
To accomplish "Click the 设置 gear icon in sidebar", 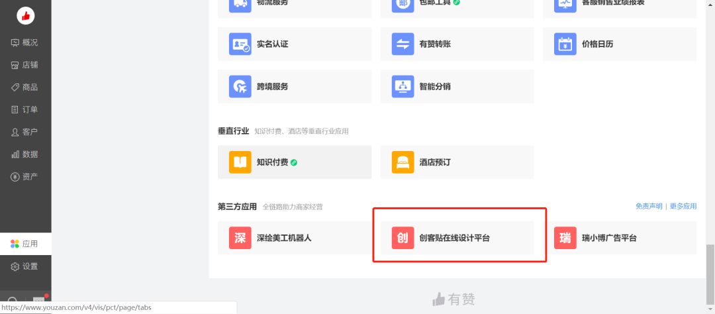I will (x=15, y=266).
